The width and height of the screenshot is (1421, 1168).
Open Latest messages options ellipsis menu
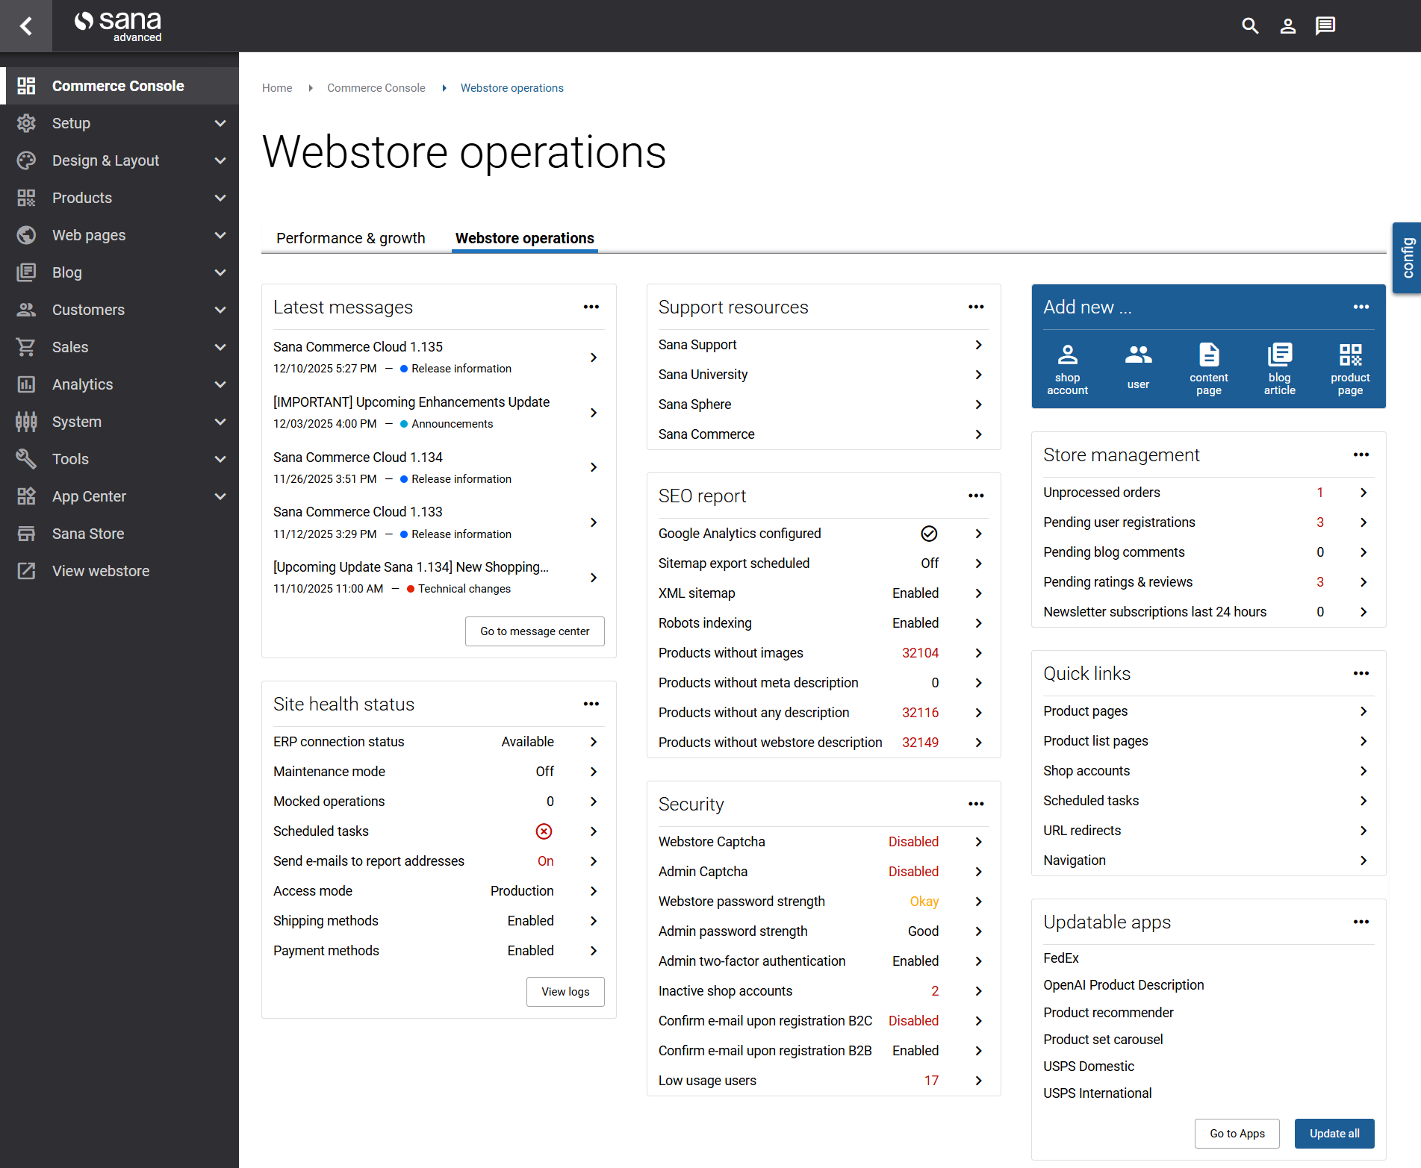(591, 307)
